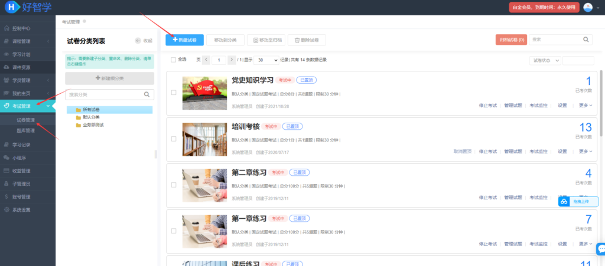This screenshot has height=266, width=605.
Task: Open the 试卷状态 filter dropdown
Action: pyautogui.click(x=544, y=60)
